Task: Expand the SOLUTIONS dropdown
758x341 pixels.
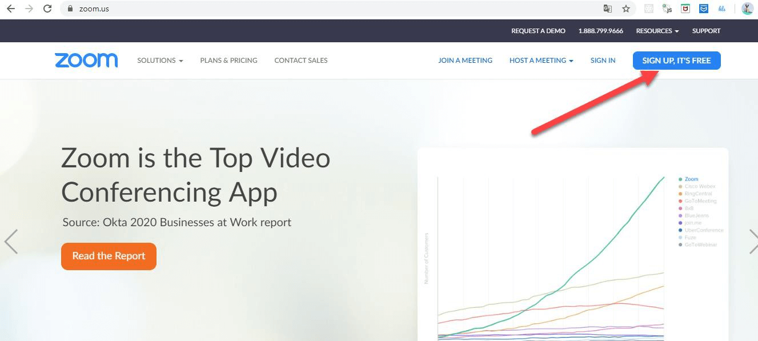Action: tap(159, 60)
